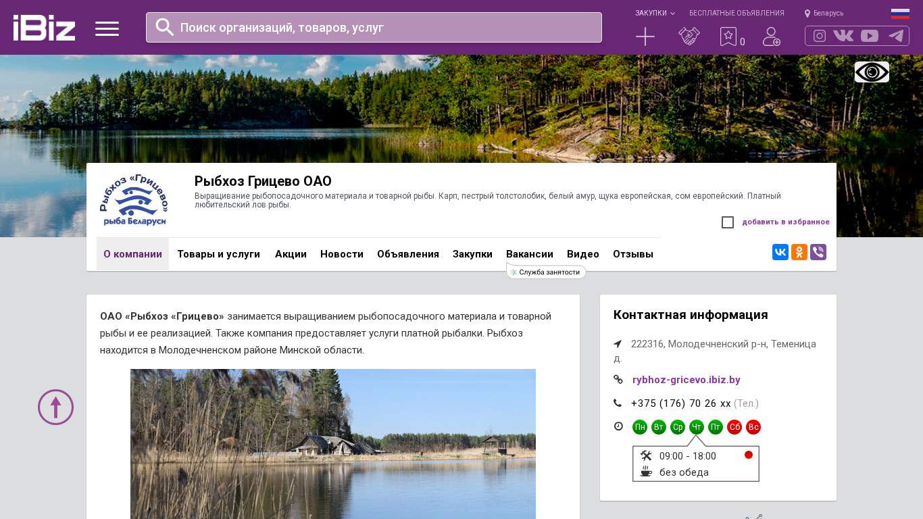
Task: Click the 'добавить в избранное' text link
Action: point(786,222)
